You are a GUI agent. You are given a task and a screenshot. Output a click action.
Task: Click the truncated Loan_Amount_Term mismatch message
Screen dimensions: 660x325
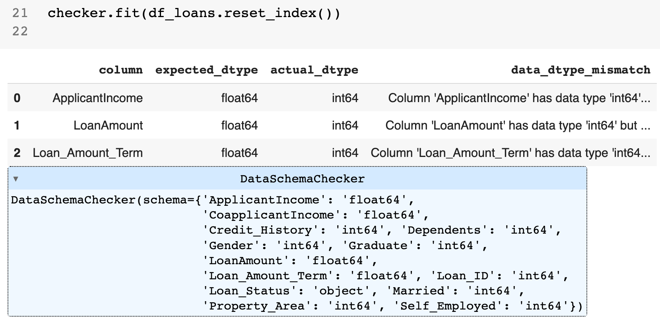(511, 153)
